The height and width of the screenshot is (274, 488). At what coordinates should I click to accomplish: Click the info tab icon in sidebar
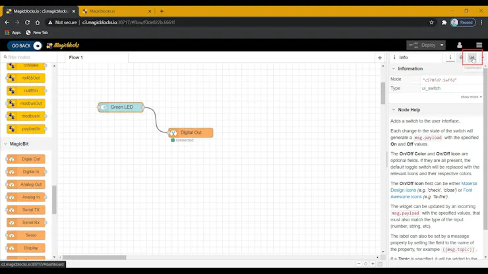point(450,57)
